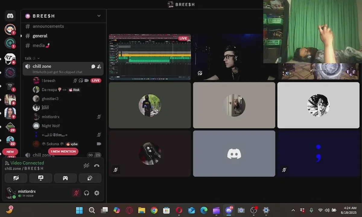The height and width of the screenshot is (217, 362).
Task: Select the chill zone voice channel
Action: click(x=63, y=69)
